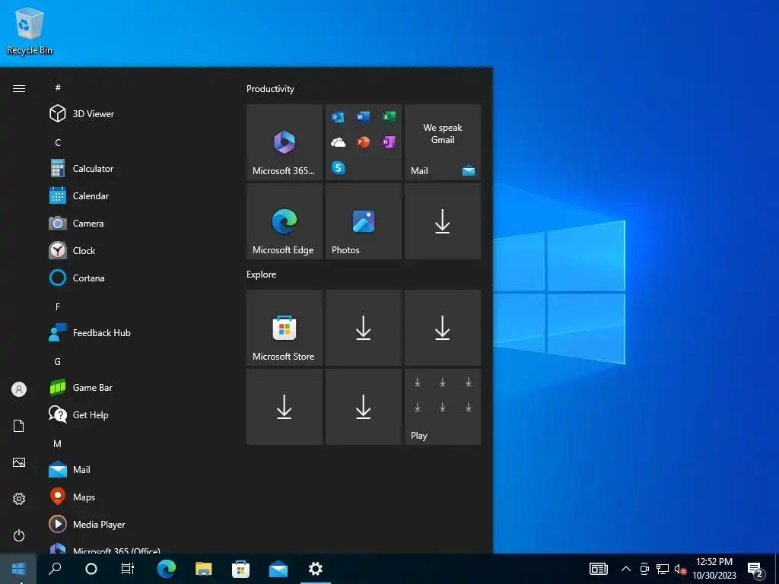Open Documents from the Start sidebar
This screenshot has height=584, width=779.
[x=19, y=426]
